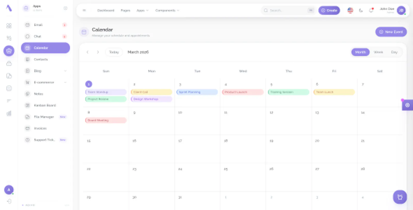Open Invoices in the sidebar
The height and width of the screenshot is (210, 413).
click(x=45, y=128)
